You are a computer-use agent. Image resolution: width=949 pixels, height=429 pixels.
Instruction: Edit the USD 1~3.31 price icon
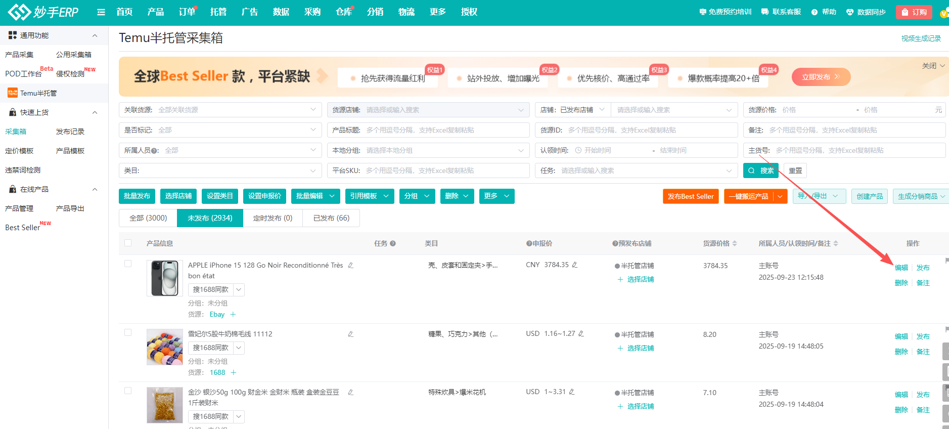point(571,392)
